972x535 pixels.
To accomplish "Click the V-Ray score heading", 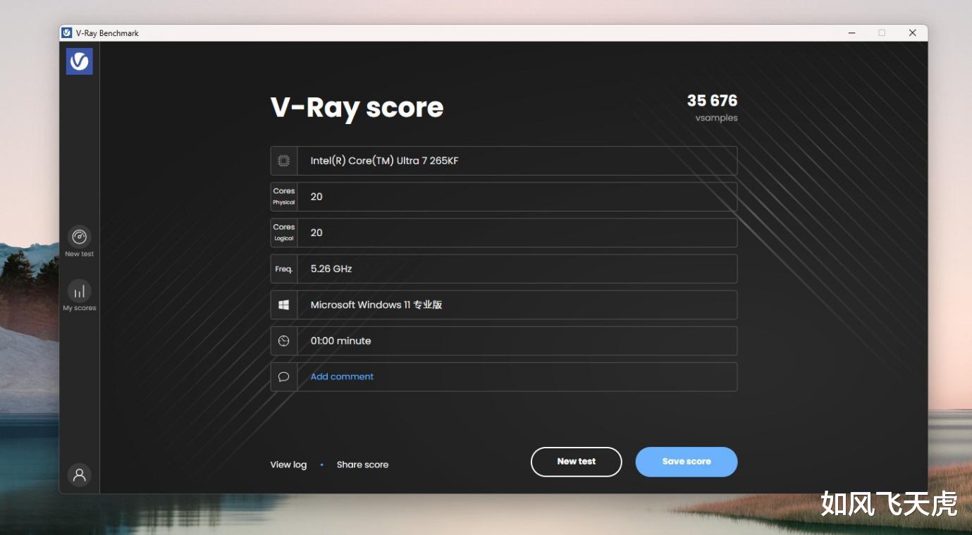I will coord(357,107).
